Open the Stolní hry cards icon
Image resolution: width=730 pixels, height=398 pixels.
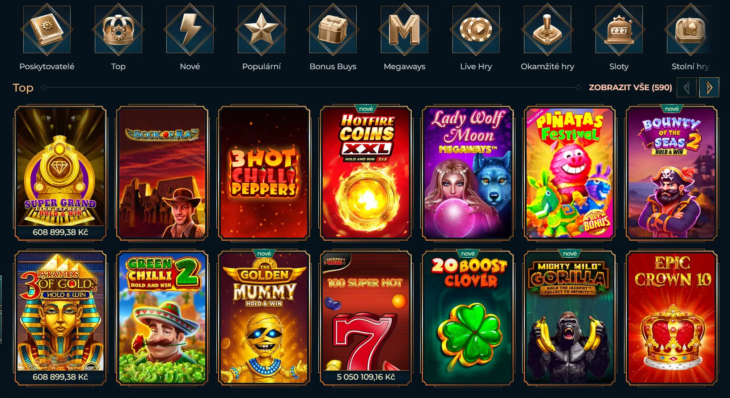coord(688,29)
